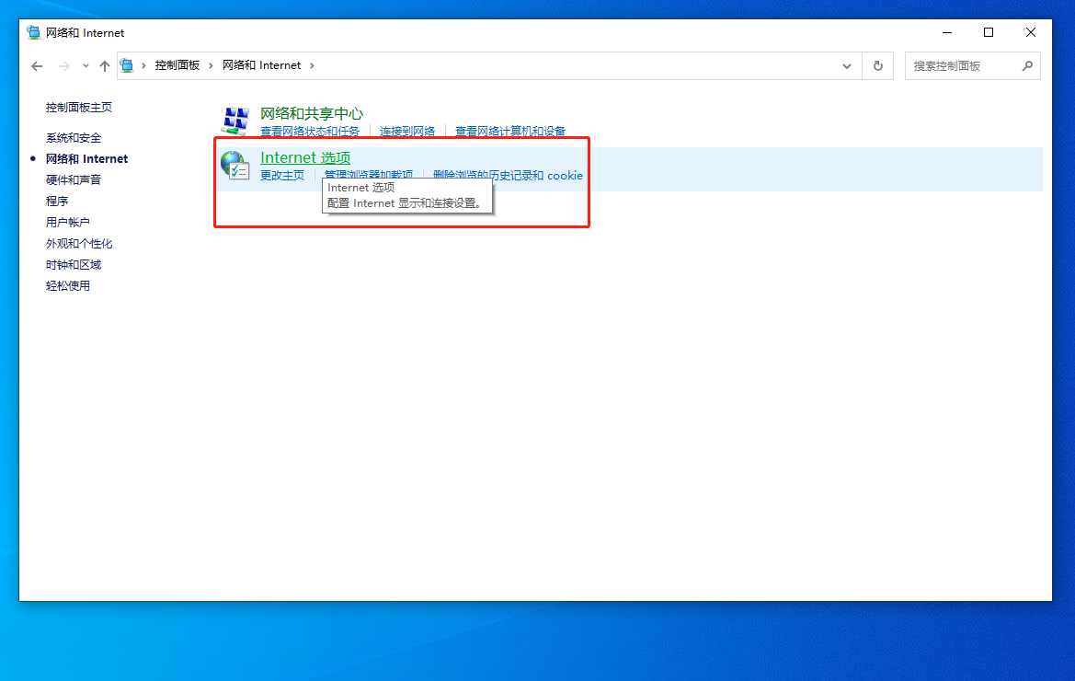Expand the chevron before 控制面板 breadcrumb

click(144, 66)
